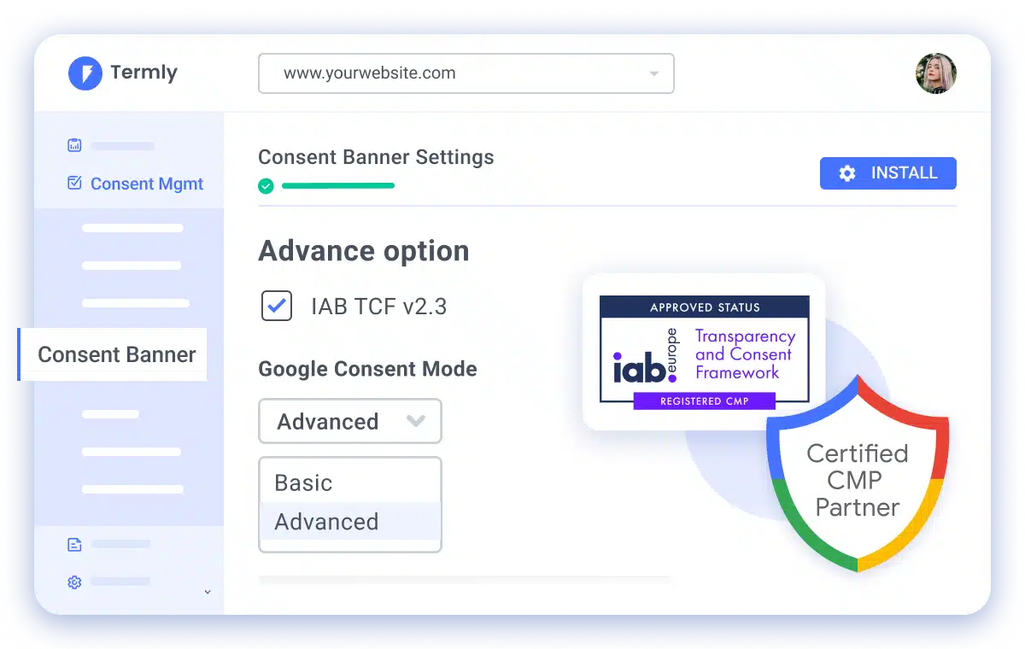Viewport: 1025px width, 649px height.
Task: Click the Consent Mgmt checkbox icon
Action: coord(74,183)
